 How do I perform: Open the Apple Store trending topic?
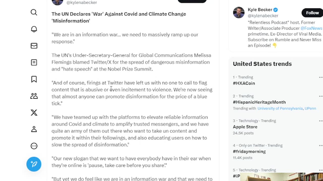pyautogui.click(x=245, y=127)
